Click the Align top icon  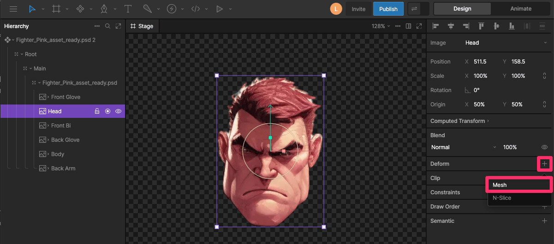pos(481,26)
